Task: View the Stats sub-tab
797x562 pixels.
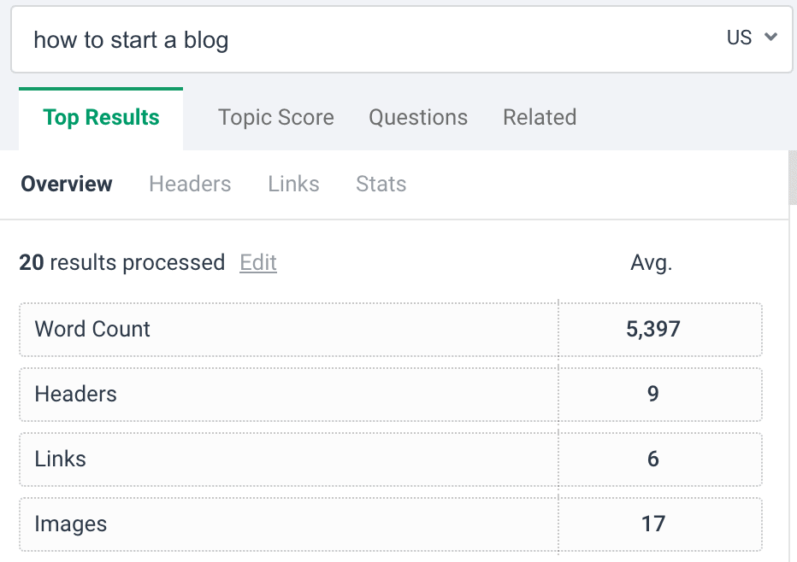Action: [x=381, y=184]
